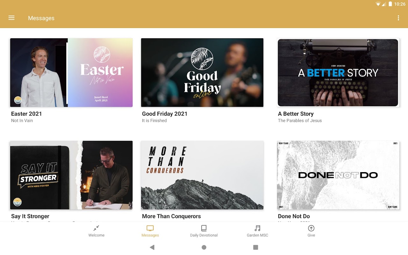
Task: Select the More Than Conquerors title text
Action: pyautogui.click(x=171, y=216)
